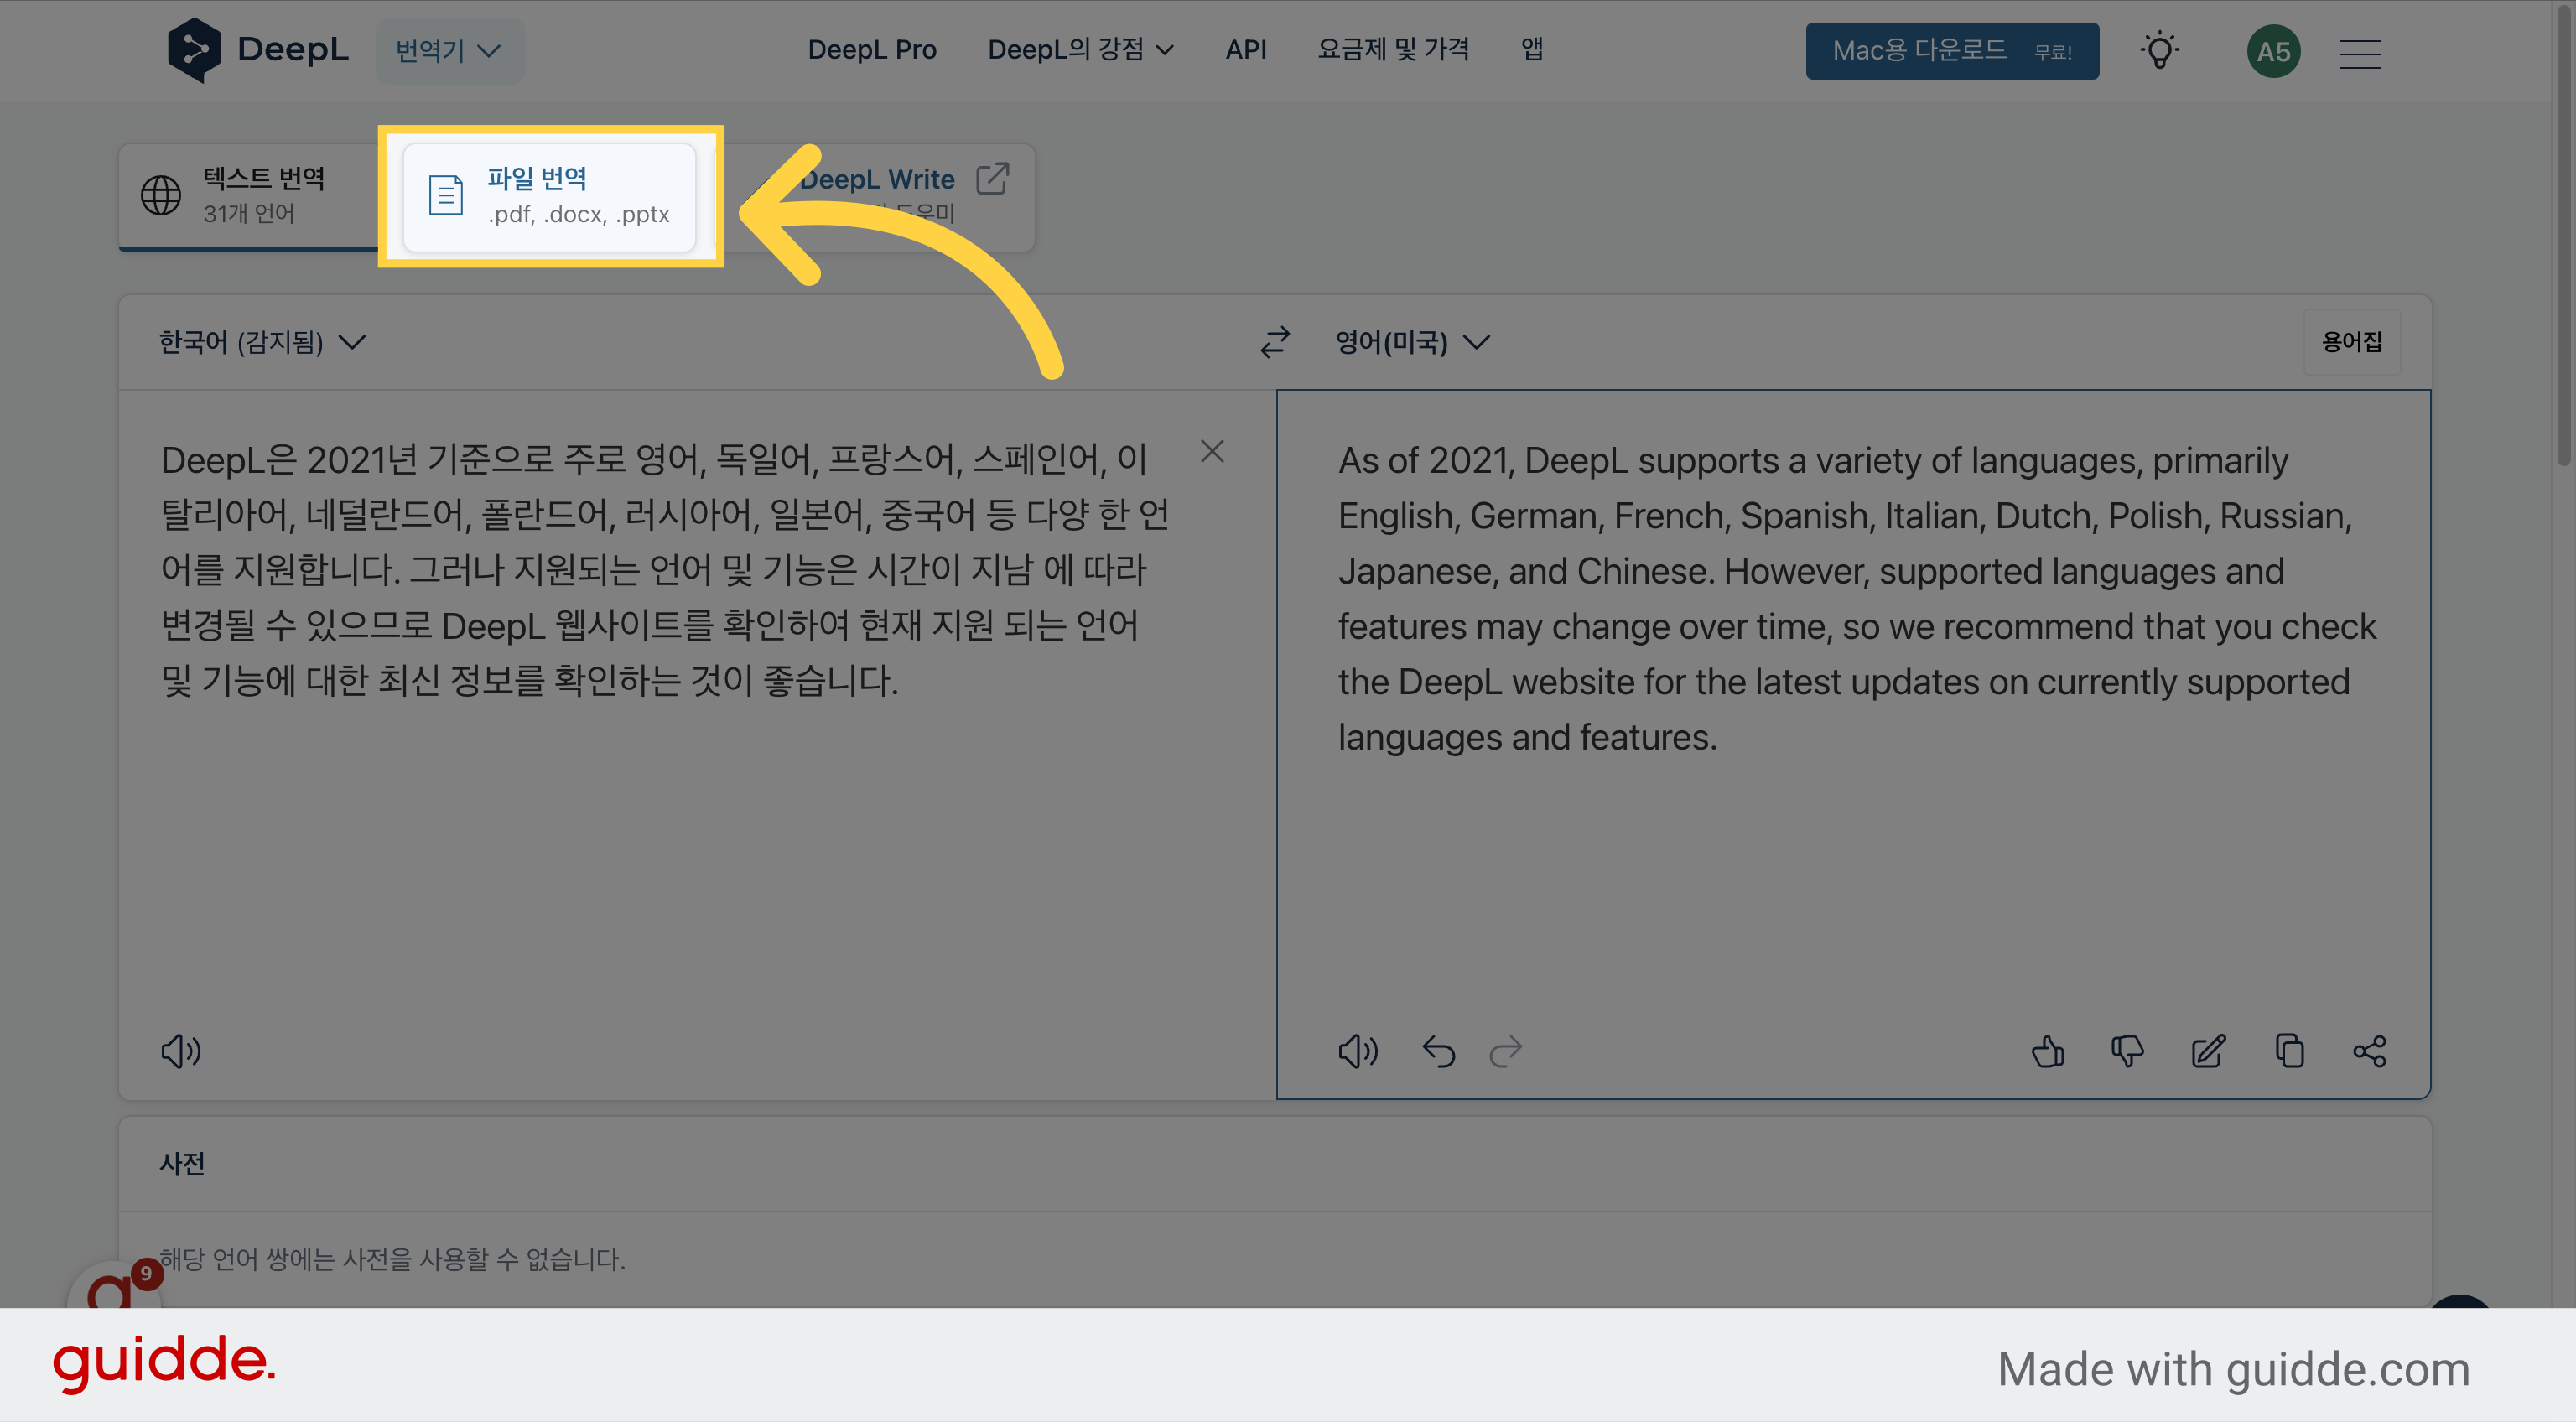Copy translation with the copy icon
This screenshot has height=1422, width=2576.
pyautogui.click(x=2289, y=1051)
